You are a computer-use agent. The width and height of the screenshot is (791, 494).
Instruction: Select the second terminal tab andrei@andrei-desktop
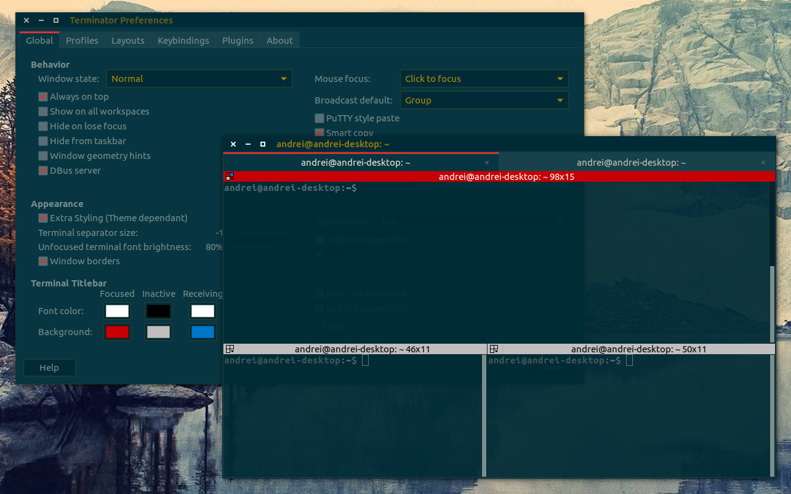pyautogui.click(x=637, y=163)
